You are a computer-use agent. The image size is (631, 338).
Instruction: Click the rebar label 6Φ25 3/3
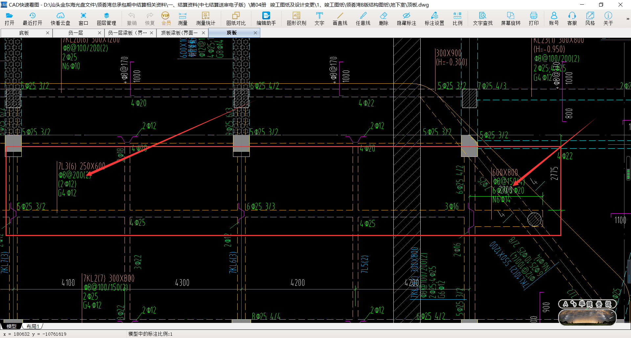coord(261,206)
